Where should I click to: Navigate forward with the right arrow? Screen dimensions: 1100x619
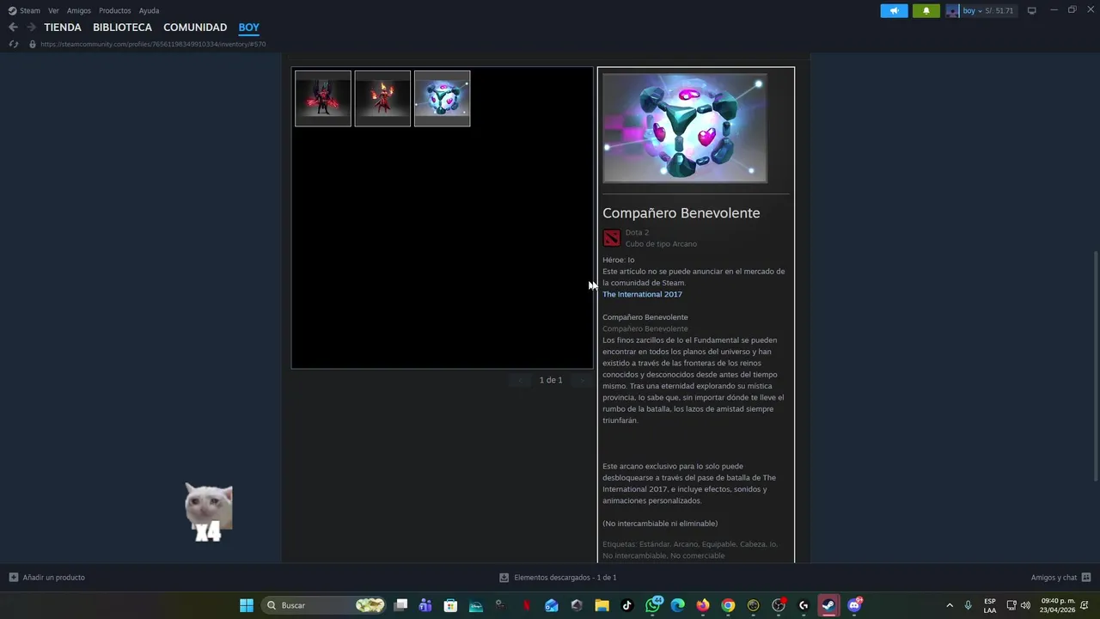(x=31, y=28)
